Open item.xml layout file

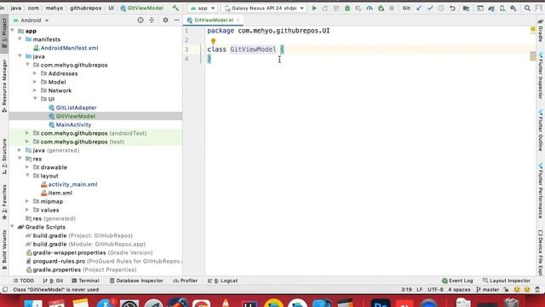(x=60, y=193)
